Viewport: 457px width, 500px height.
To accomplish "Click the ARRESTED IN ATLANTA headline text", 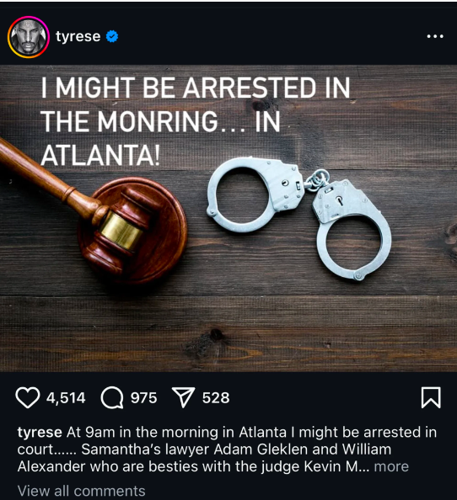I will [196, 121].
